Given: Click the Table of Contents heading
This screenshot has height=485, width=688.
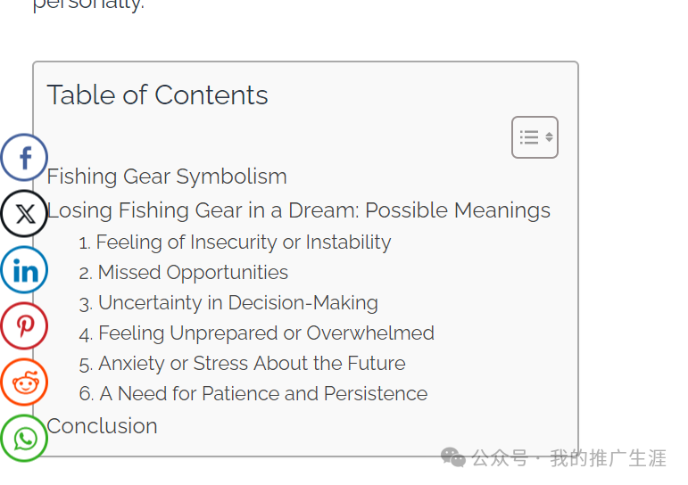Looking at the screenshot, I should click(157, 95).
